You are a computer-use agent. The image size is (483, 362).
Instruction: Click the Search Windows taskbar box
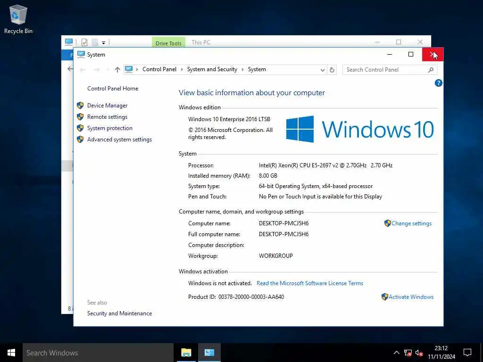[98, 353]
